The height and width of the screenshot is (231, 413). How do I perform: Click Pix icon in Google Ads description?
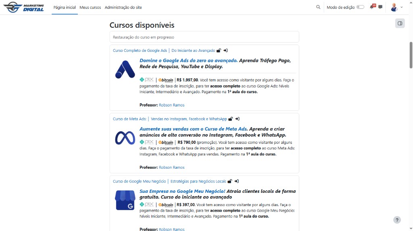[x=147, y=80]
